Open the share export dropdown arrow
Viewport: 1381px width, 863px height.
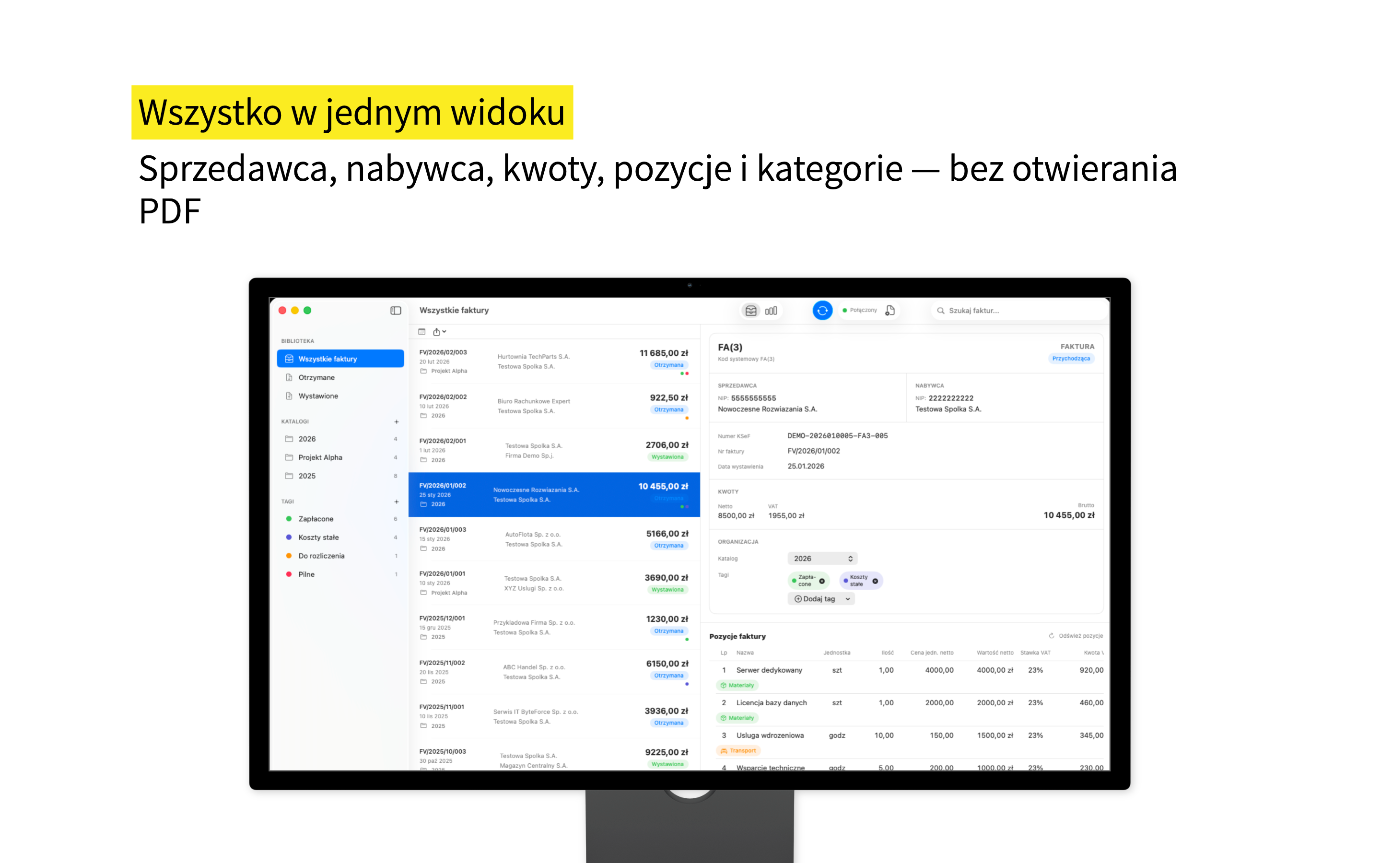(x=444, y=331)
